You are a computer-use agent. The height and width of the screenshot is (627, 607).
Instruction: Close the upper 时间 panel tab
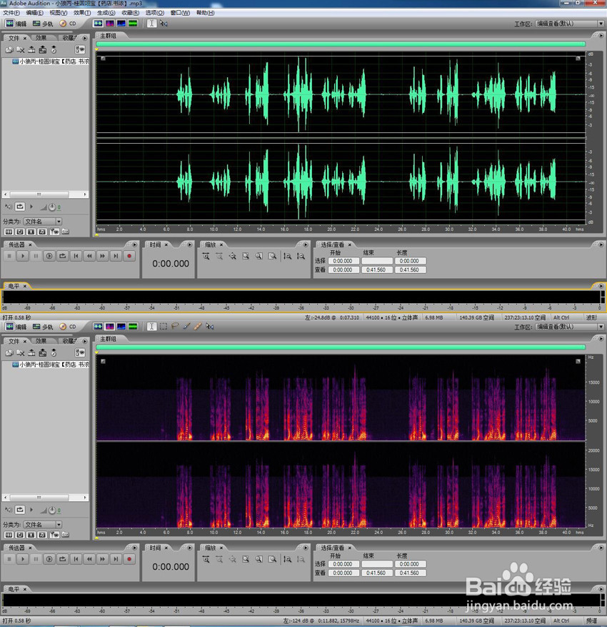click(x=166, y=245)
